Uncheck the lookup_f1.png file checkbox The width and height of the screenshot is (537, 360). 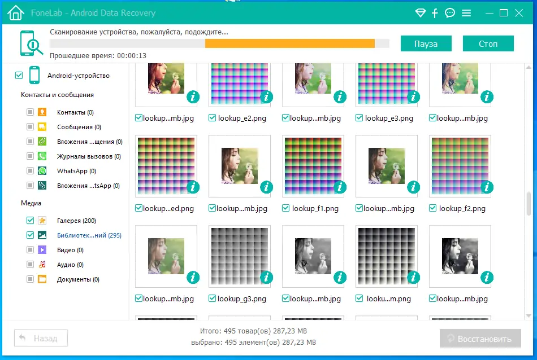click(x=285, y=208)
